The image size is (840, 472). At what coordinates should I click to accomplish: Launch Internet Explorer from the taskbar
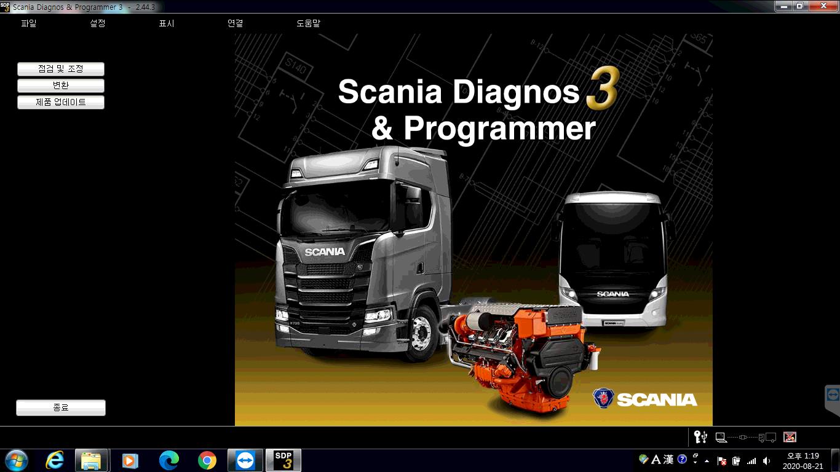(55, 460)
